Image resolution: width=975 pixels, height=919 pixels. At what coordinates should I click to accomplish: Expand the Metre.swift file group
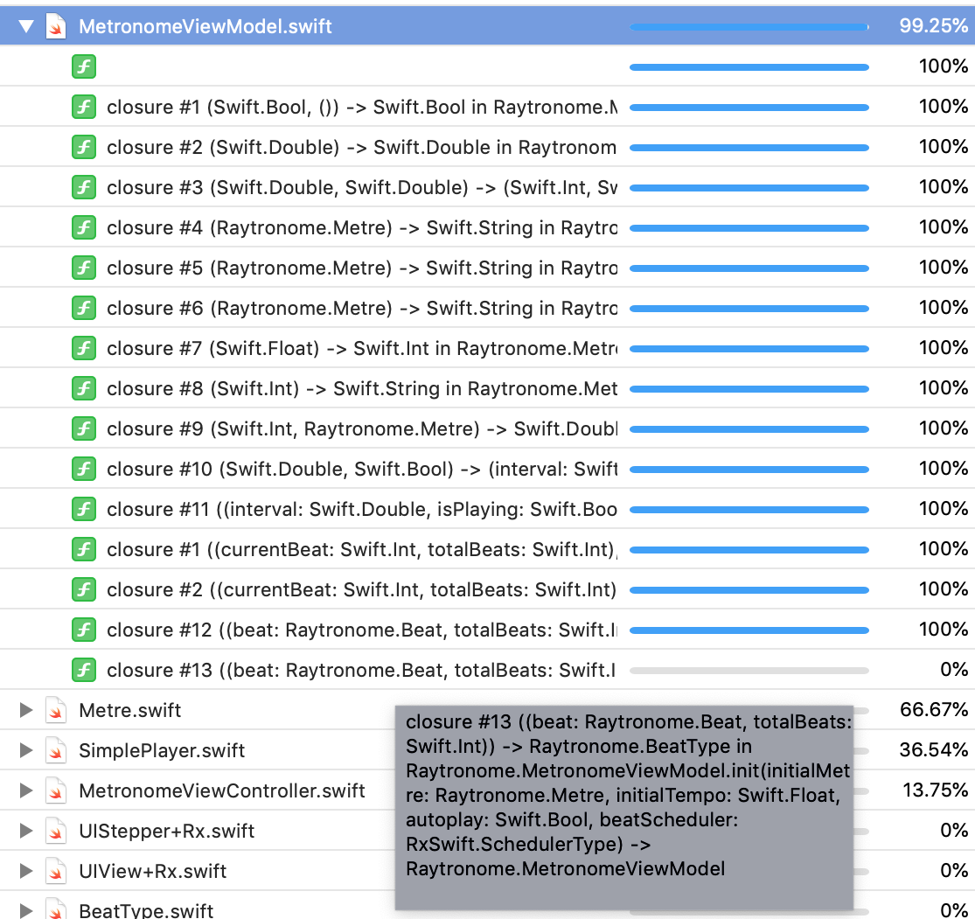click(x=26, y=709)
